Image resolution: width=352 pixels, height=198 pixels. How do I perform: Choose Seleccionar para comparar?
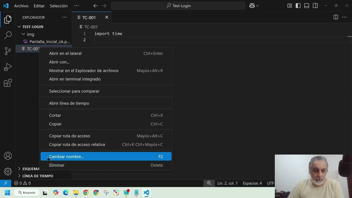click(x=106, y=91)
